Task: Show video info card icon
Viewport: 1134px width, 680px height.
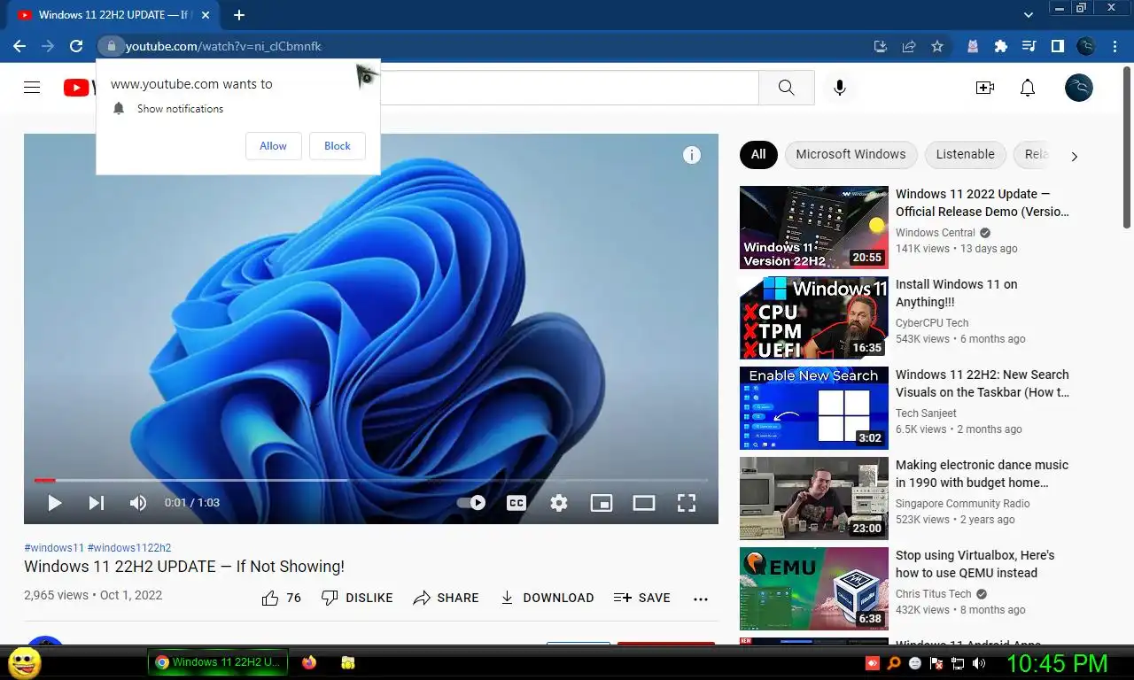Action: [x=692, y=156]
